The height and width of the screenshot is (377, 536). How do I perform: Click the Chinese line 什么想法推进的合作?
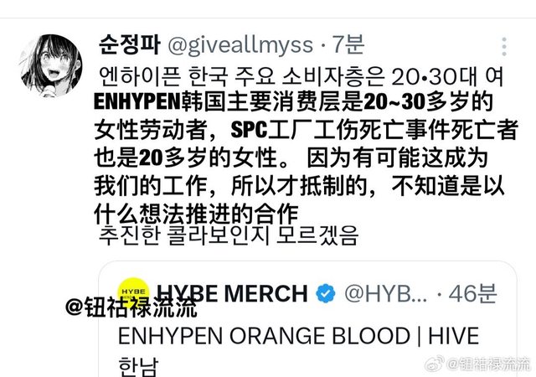coord(196,214)
